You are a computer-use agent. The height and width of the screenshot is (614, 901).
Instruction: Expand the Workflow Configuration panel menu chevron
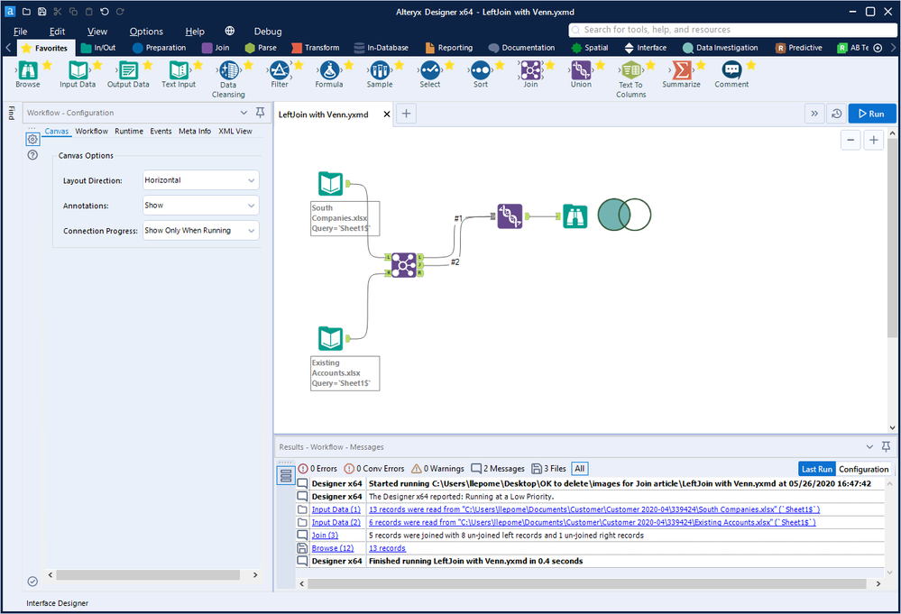pos(244,113)
